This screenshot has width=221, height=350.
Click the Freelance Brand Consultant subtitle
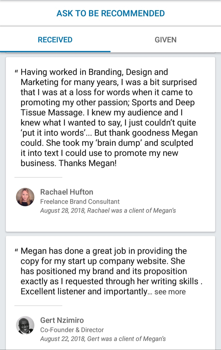tap(80, 202)
